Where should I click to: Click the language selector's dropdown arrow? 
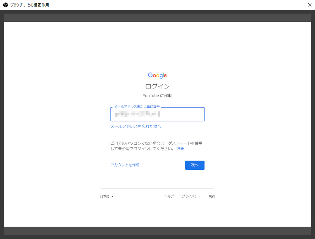pos(112,196)
